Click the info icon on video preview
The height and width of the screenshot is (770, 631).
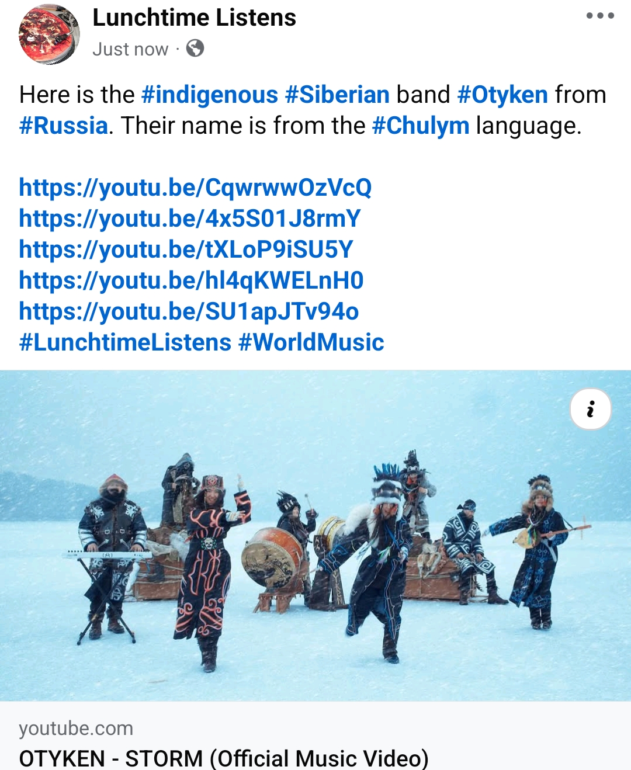click(x=591, y=409)
